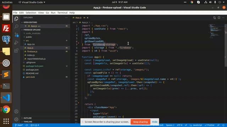Click the date and time clock
Image resolution: width=227 pixels, height=127 pixels.
pos(120,2)
